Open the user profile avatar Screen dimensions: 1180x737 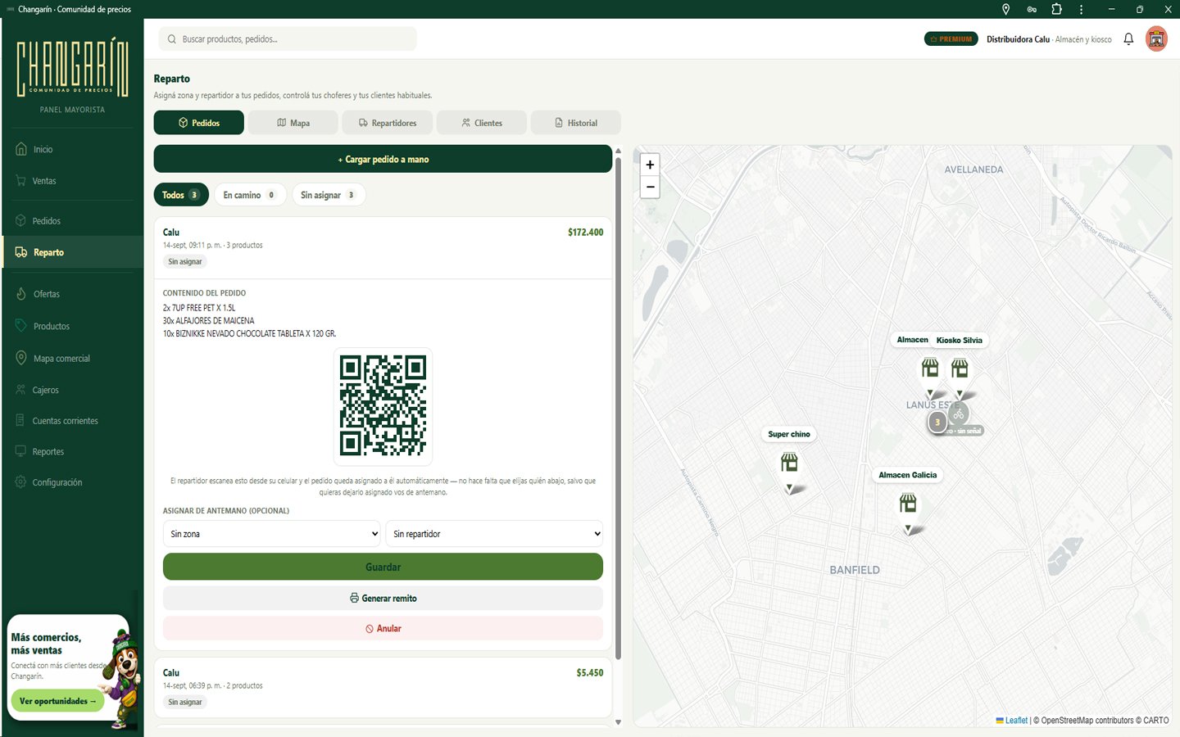[1156, 38]
